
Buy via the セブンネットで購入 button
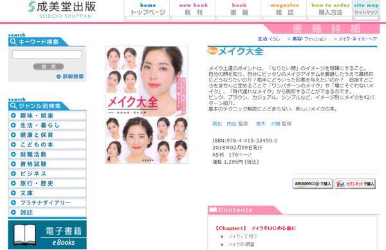(x=355, y=184)
